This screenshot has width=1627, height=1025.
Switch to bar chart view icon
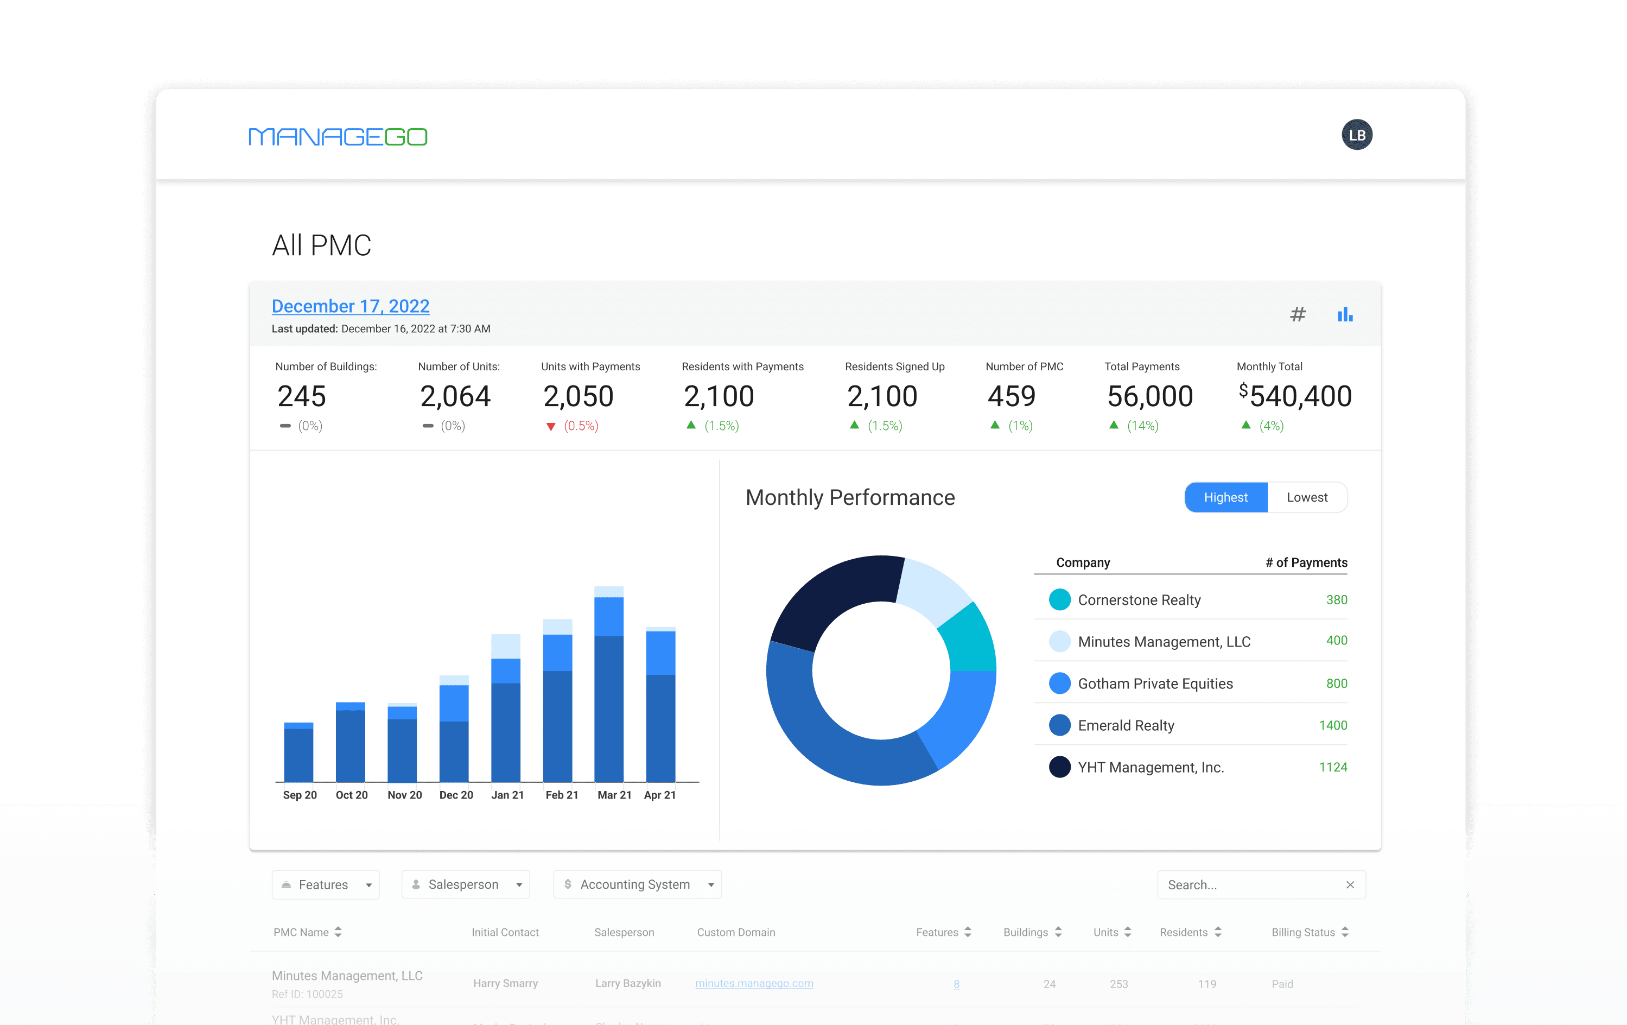pos(1345,314)
